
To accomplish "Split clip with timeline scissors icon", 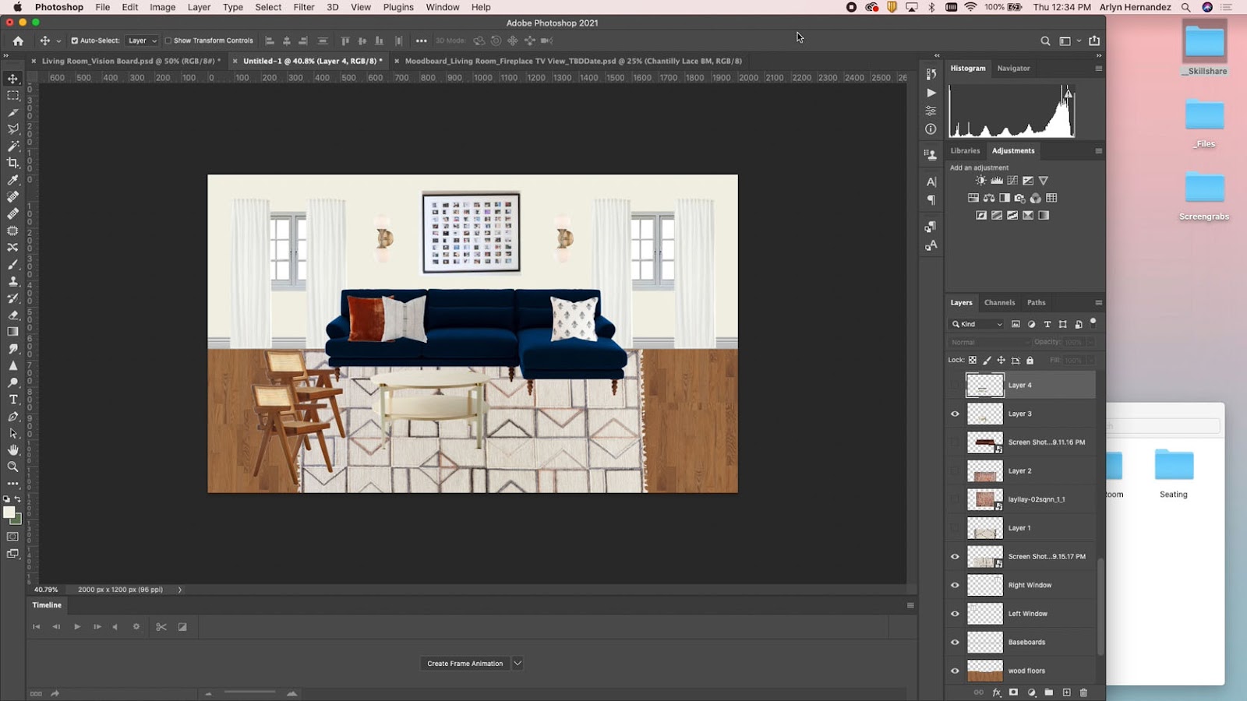I will [161, 627].
